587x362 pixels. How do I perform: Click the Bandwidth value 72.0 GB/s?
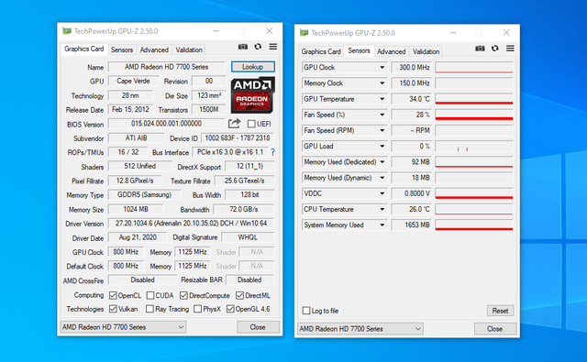click(x=244, y=209)
